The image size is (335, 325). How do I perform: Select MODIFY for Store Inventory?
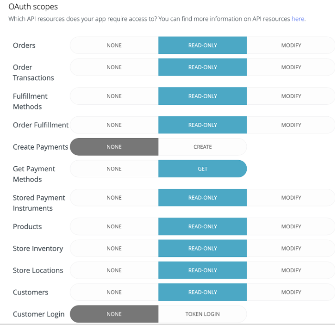[291, 248]
